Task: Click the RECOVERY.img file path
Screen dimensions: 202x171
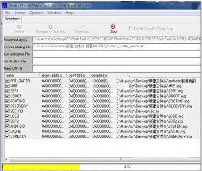Action: pyautogui.click(x=154, y=106)
